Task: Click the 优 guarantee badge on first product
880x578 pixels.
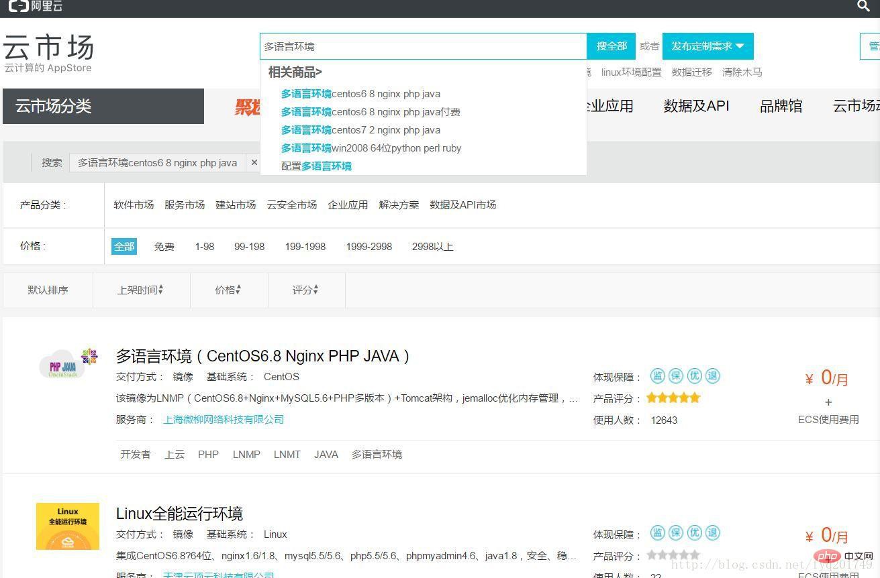Action: coord(695,376)
